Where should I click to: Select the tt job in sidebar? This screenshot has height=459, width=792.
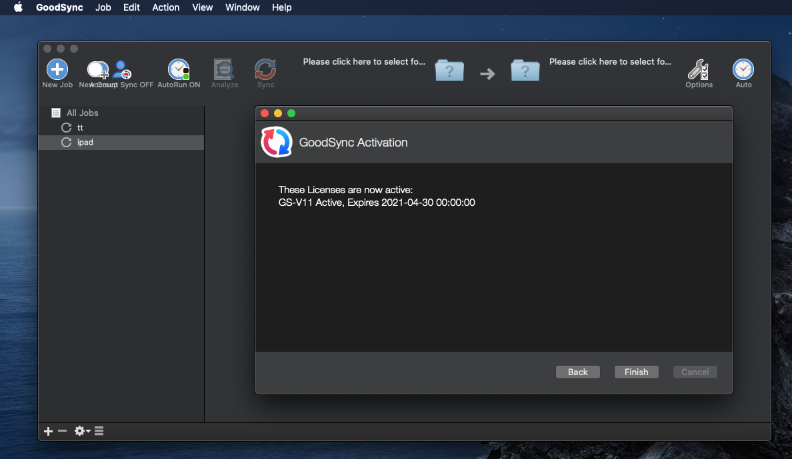tap(80, 127)
